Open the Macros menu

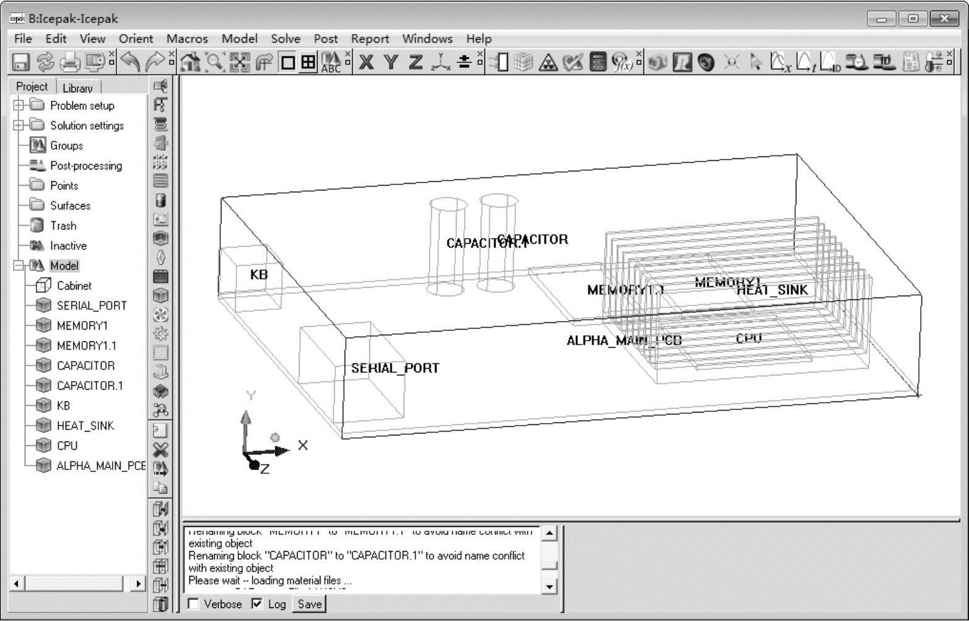coord(187,38)
